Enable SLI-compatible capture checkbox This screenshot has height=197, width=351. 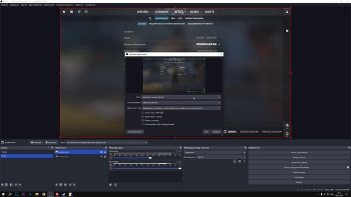point(143,124)
